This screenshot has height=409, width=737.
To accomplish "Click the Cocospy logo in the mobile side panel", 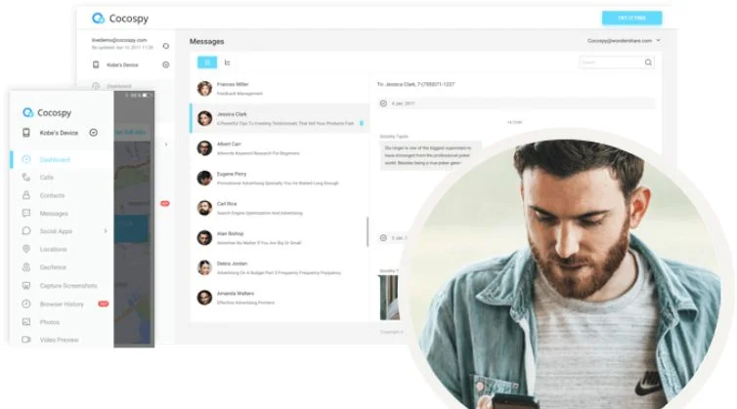I will click(x=47, y=112).
